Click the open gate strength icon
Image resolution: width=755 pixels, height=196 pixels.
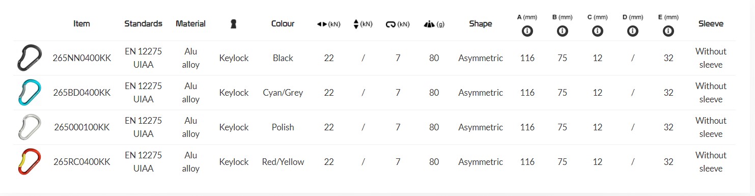click(x=391, y=24)
